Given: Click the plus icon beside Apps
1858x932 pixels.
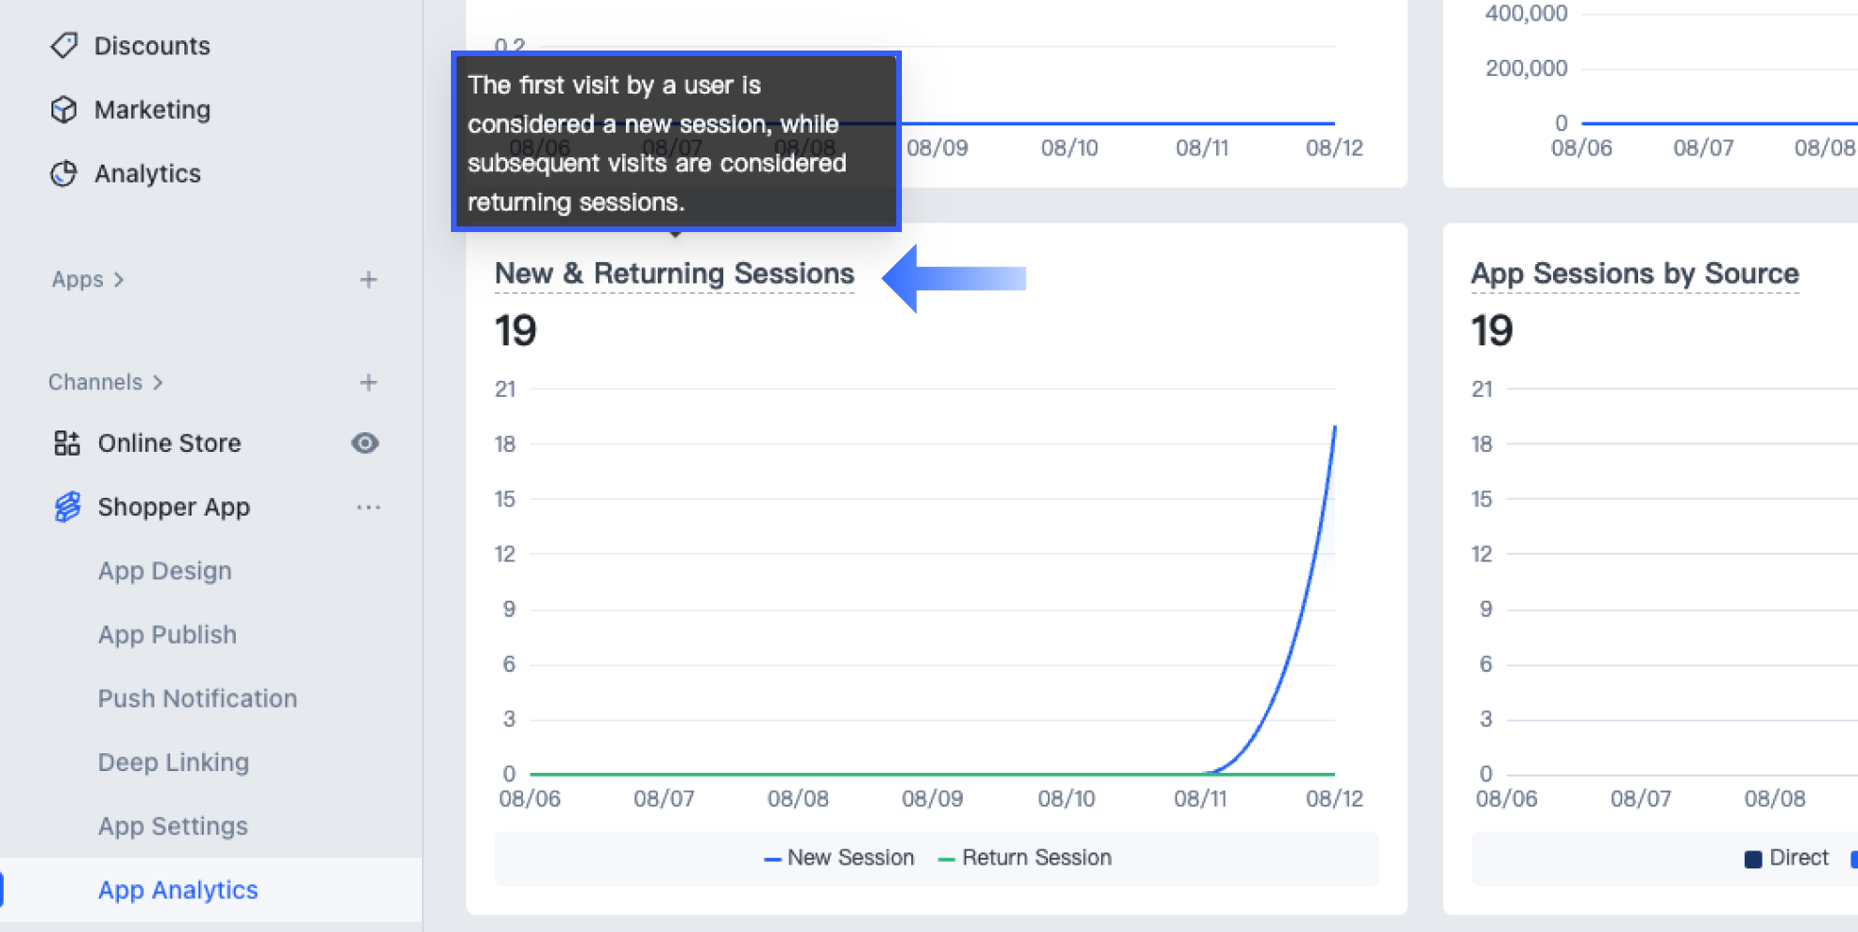Looking at the screenshot, I should 368,279.
